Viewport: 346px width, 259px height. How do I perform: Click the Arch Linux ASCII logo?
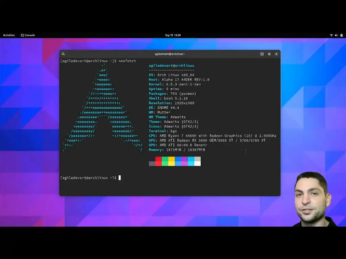point(102,108)
